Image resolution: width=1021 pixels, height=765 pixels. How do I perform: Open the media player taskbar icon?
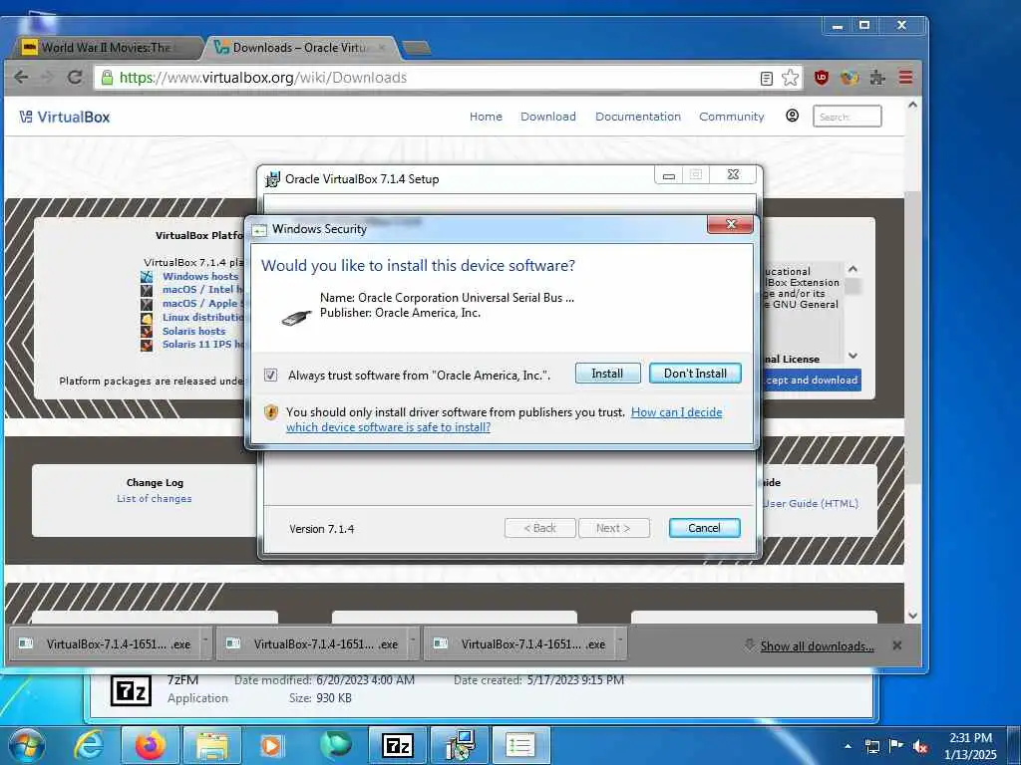point(271,745)
